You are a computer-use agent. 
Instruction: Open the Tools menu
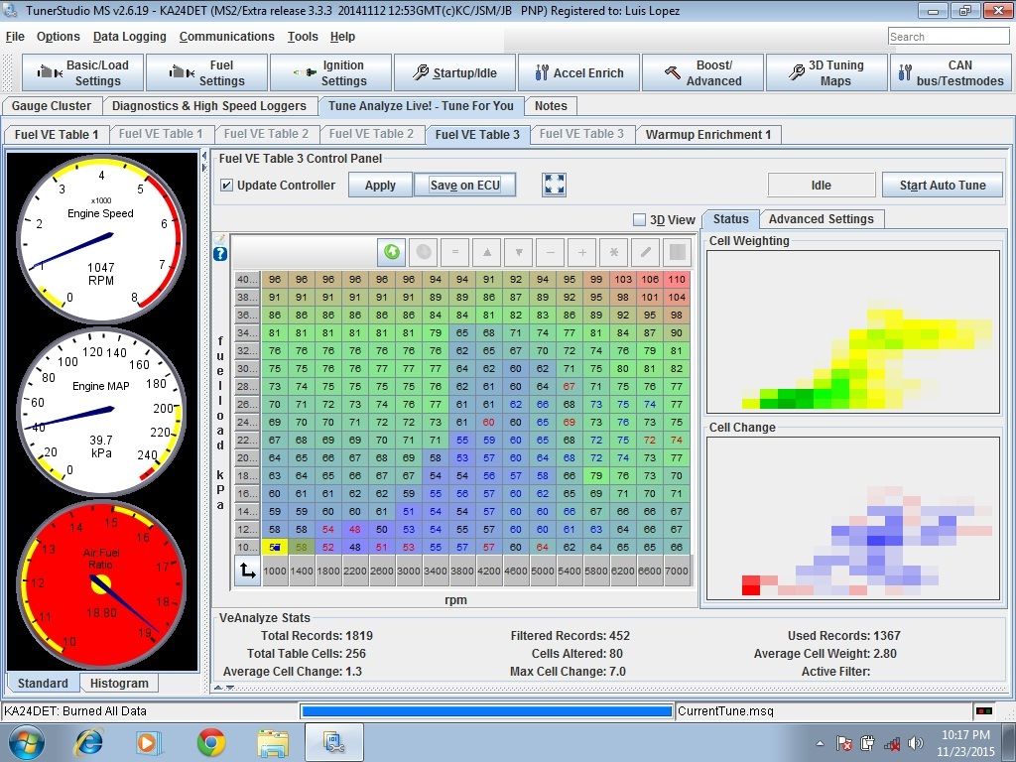point(303,37)
